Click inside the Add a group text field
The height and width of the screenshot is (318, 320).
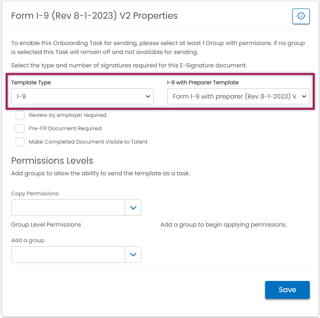(x=68, y=255)
